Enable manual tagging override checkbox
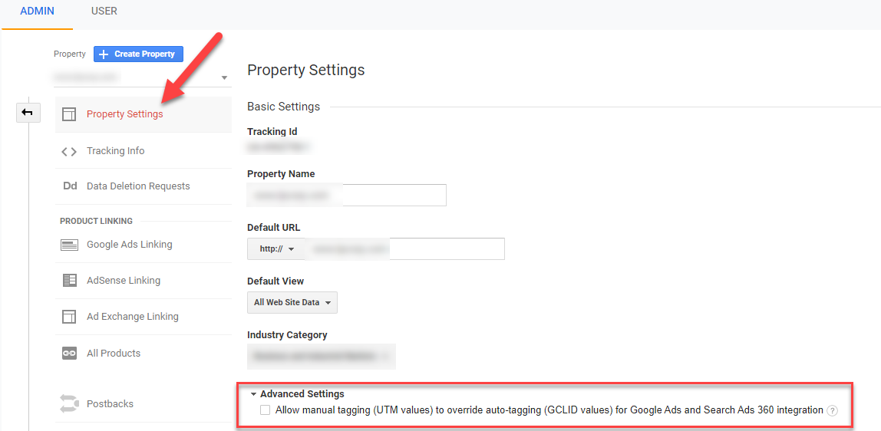The width and height of the screenshot is (881, 431). tap(266, 410)
